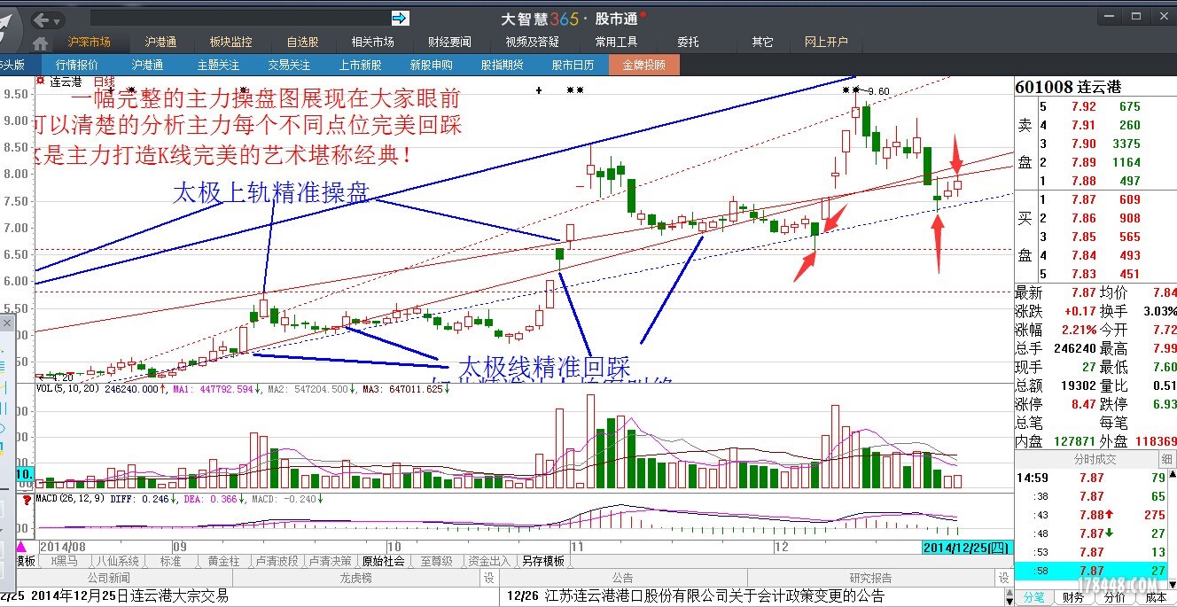Click the MACD(26,12,9) indicator label
Image resolution: width=1177 pixels, height=607 pixels.
click(x=70, y=499)
